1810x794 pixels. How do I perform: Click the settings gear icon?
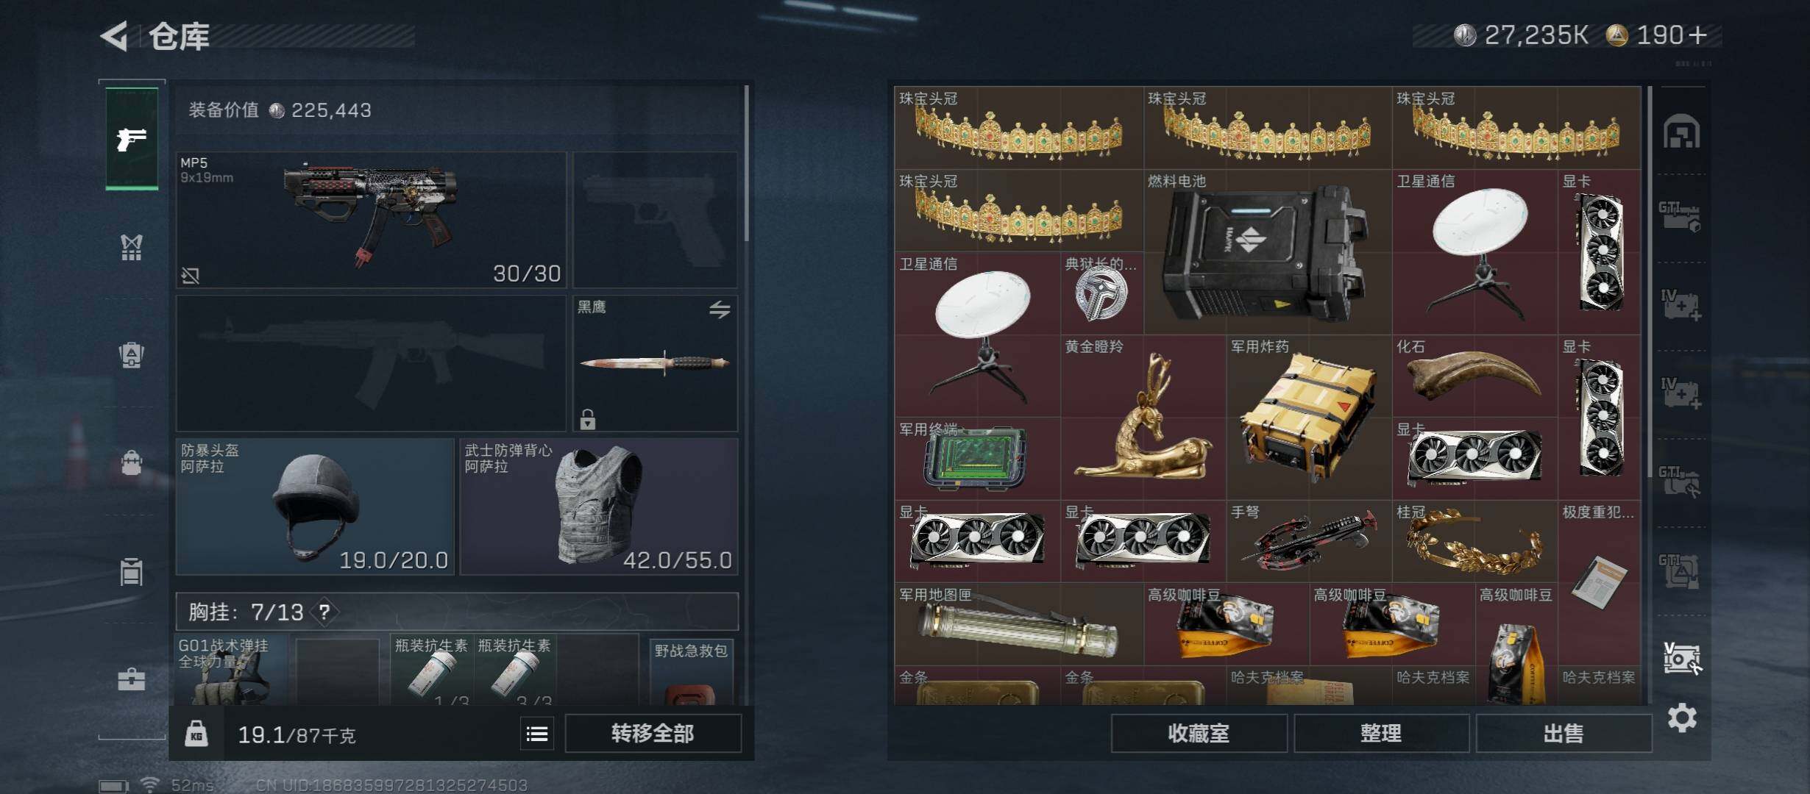[1682, 718]
